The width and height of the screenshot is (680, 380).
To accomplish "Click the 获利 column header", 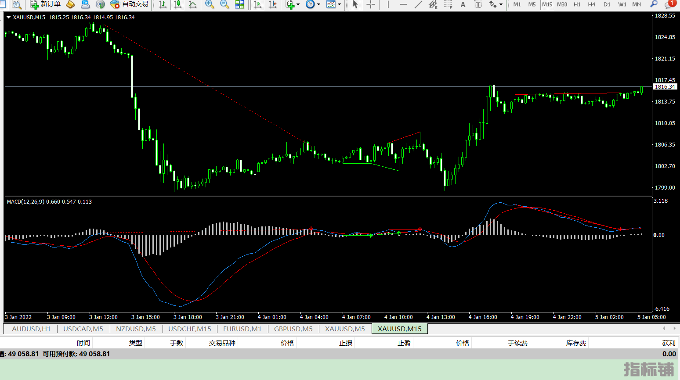I will click(669, 343).
